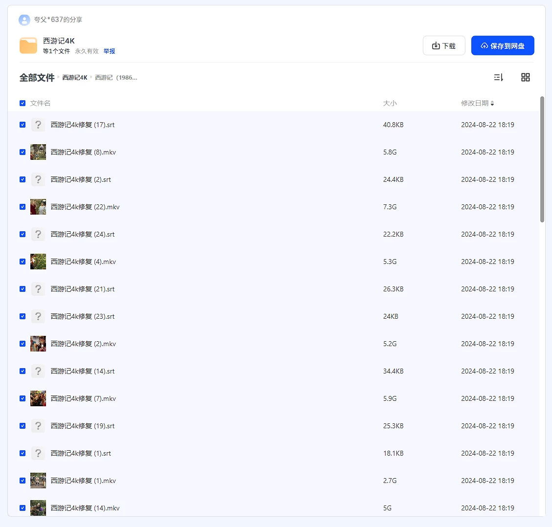Switch to grid view layout
This screenshot has height=527, width=552.
pyautogui.click(x=526, y=77)
